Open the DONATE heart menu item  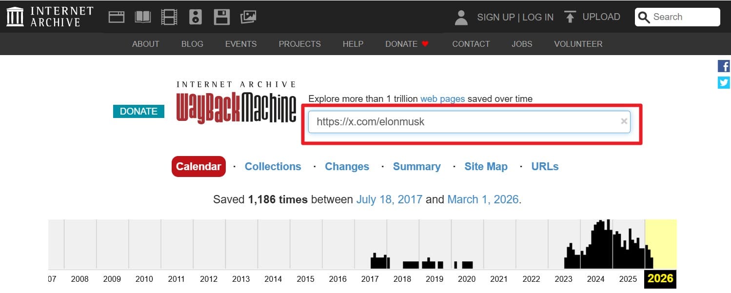pyautogui.click(x=407, y=44)
